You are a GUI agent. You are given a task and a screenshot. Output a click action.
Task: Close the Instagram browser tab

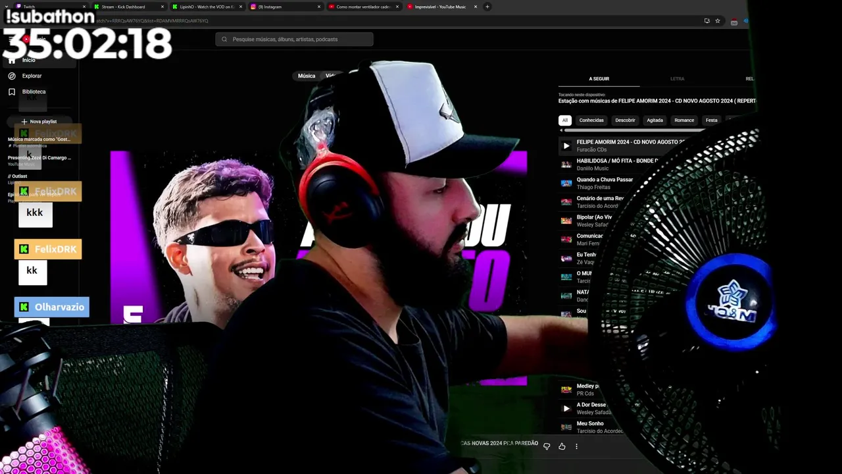click(319, 7)
